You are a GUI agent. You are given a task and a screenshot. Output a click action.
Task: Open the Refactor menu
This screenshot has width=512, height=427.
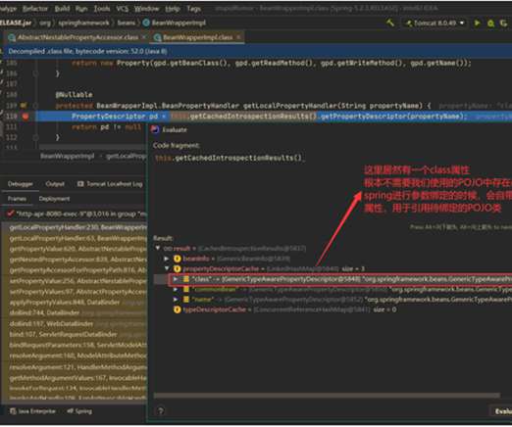pyautogui.click(x=35, y=9)
